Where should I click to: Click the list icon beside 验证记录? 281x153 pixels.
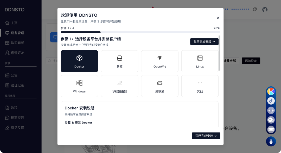coord(7,85)
